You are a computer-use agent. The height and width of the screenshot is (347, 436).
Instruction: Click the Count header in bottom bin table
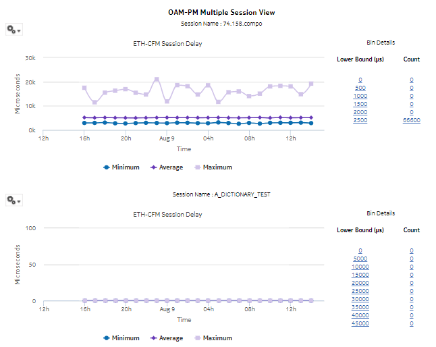412,230
